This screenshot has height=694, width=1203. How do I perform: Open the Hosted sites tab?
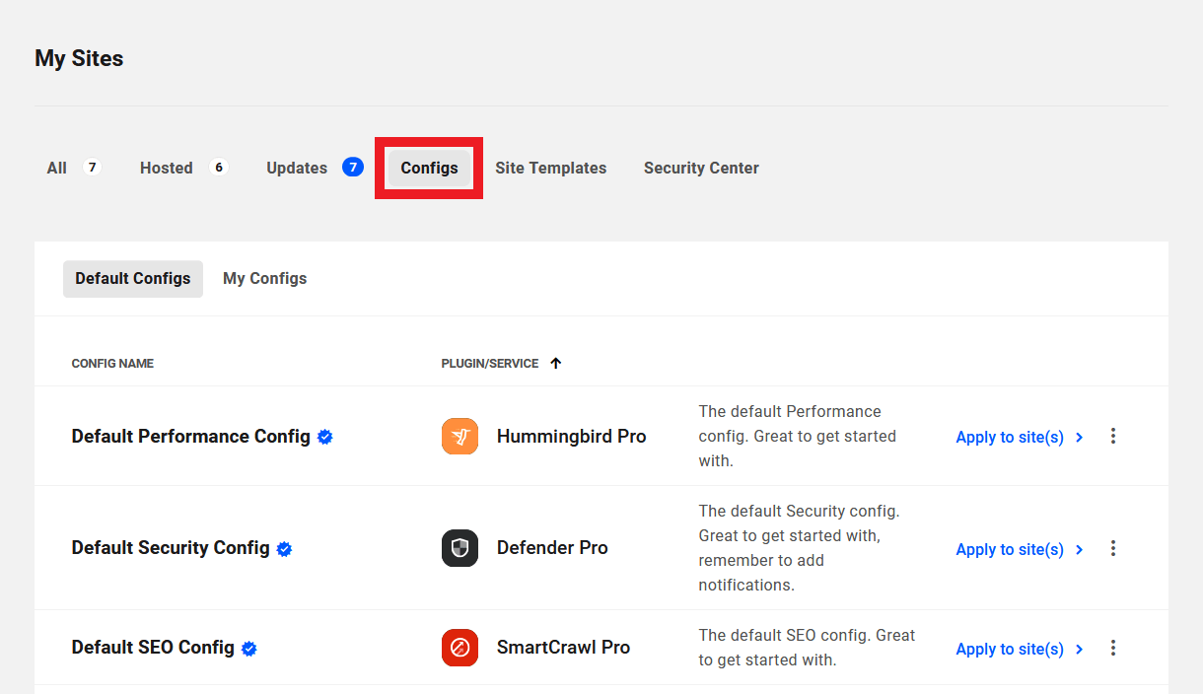(x=167, y=168)
